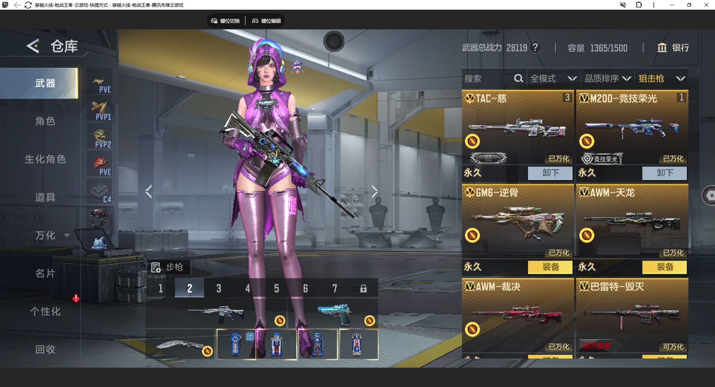The height and width of the screenshot is (387, 715).
Task: Open the extensions puzzle icon
Action: coord(639,5)
